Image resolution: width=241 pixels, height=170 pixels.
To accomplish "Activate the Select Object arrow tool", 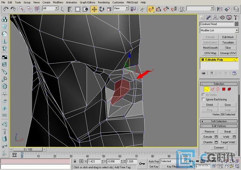I will click(63, 9).
